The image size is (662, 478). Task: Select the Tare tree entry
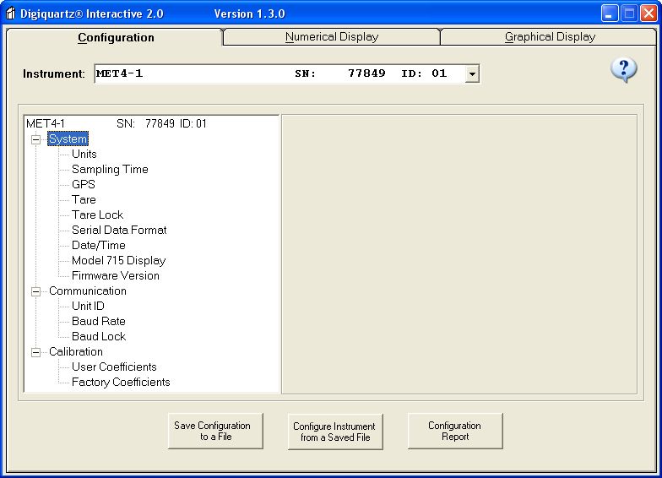tap(84, 199)
